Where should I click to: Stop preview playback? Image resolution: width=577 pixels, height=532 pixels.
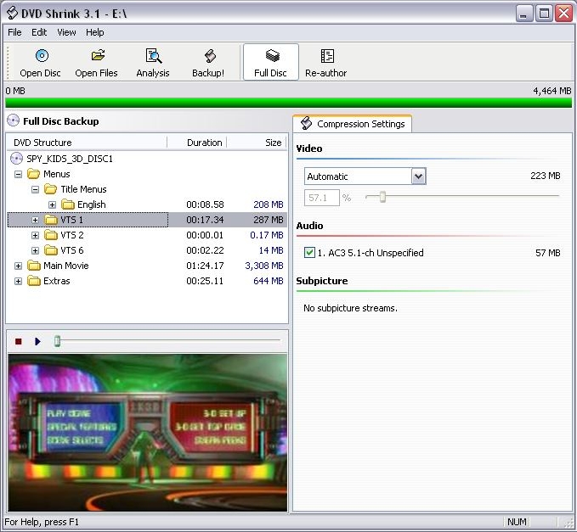18,342
